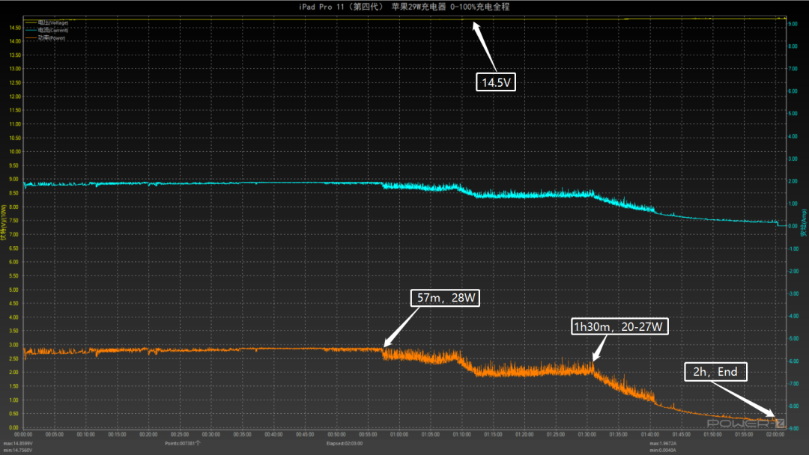Click the 02:00:00 time axis label
809x455 pixels.
(x=775, y=434)
